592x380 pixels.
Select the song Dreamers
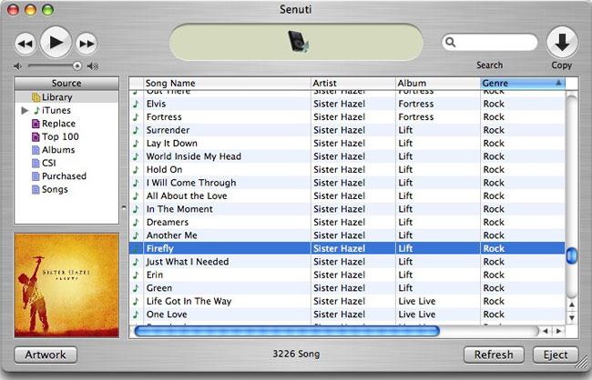tap(168, 223)
